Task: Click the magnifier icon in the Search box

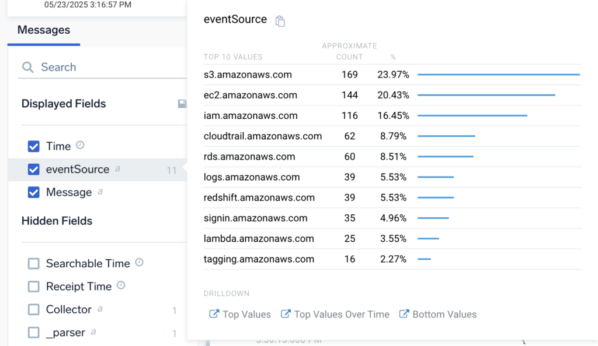Action: (27, 67)
